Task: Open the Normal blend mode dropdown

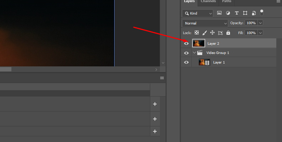Action: pyautogui.click(x=205, y=23)
